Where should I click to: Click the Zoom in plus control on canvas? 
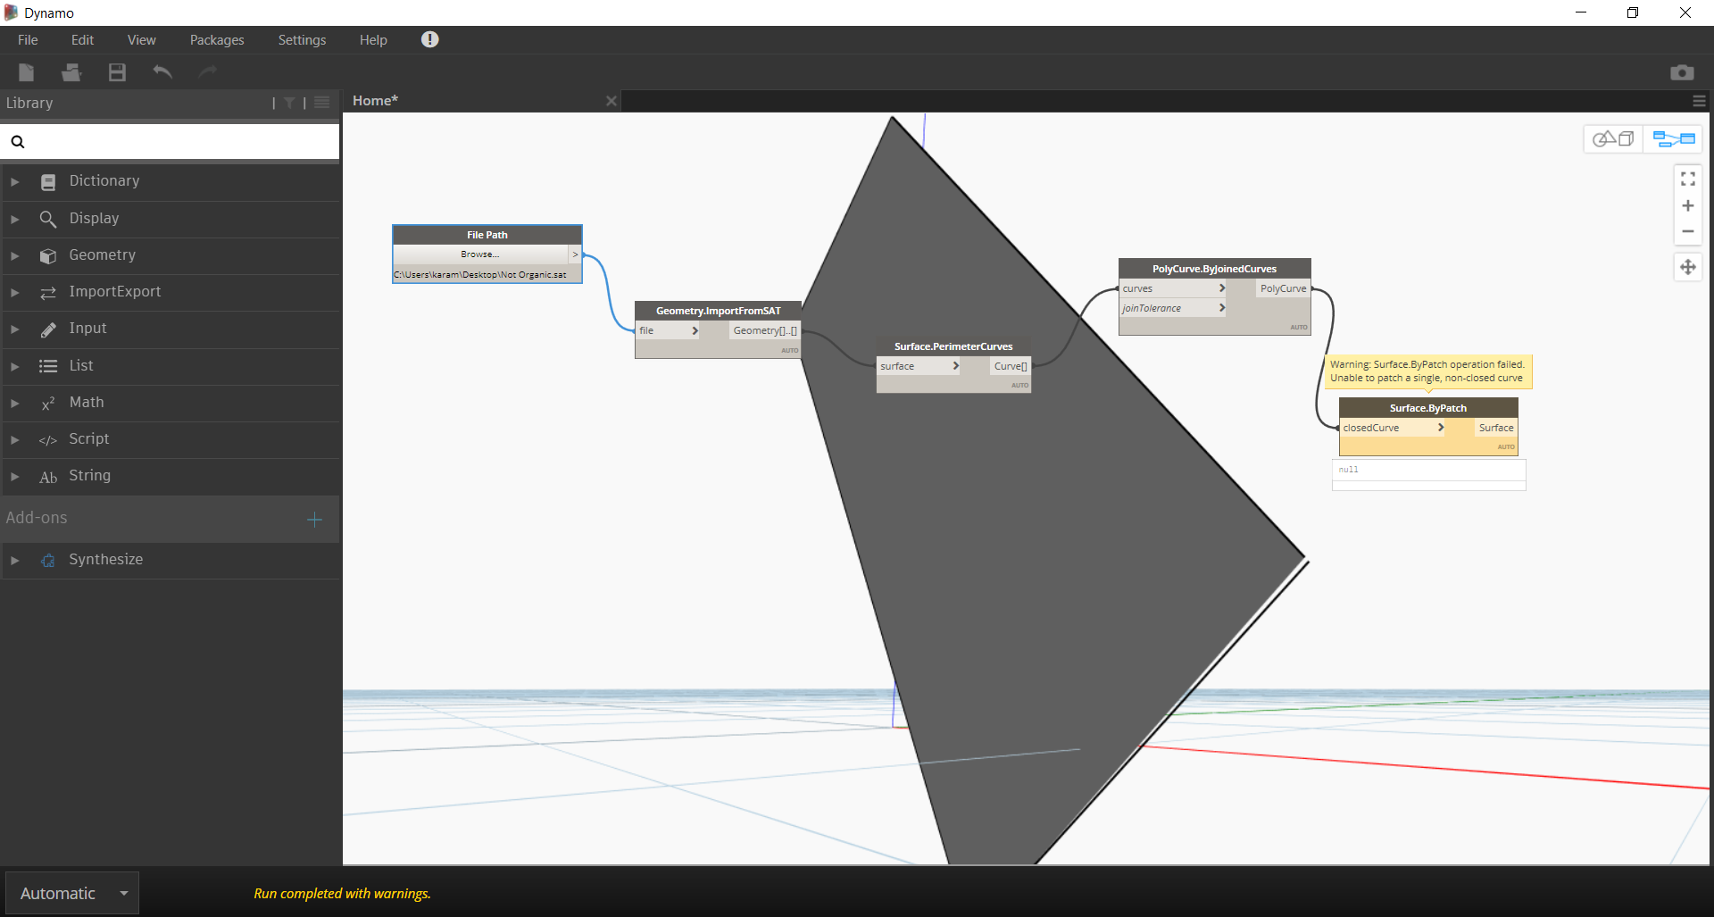(1688, 205)
